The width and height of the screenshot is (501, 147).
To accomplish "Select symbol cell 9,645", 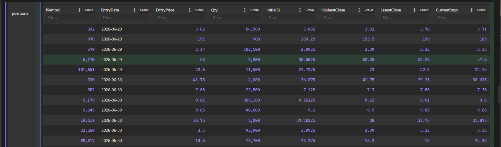I will 89,110.
